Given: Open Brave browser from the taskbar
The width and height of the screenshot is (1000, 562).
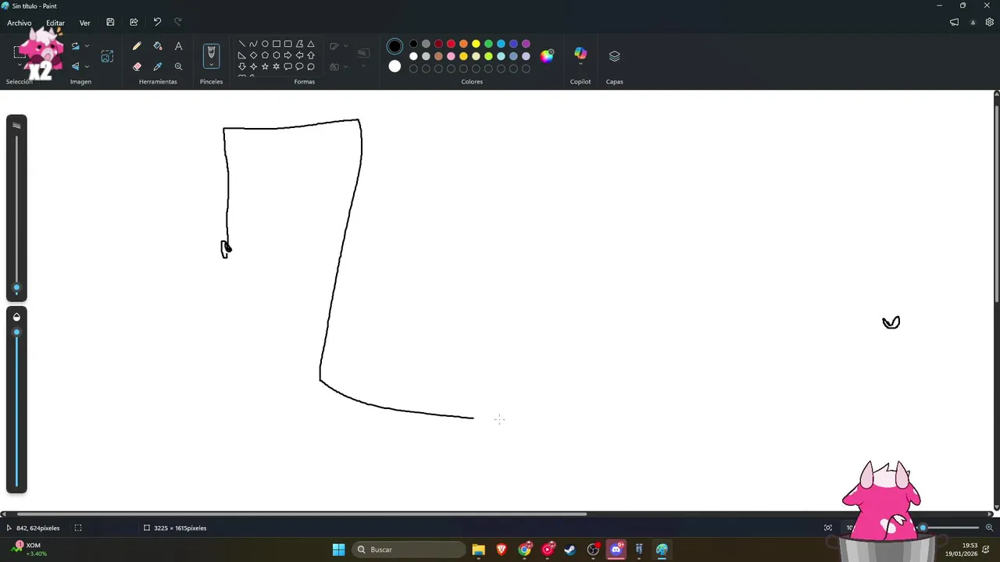Looking at the screenshot, I should click(x=502, y=550).
